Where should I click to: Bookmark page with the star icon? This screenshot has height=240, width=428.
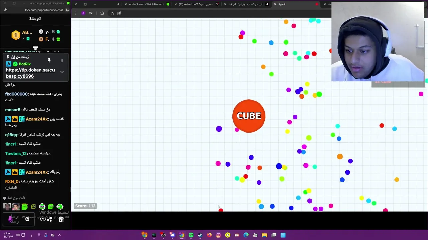coord(112,13)
